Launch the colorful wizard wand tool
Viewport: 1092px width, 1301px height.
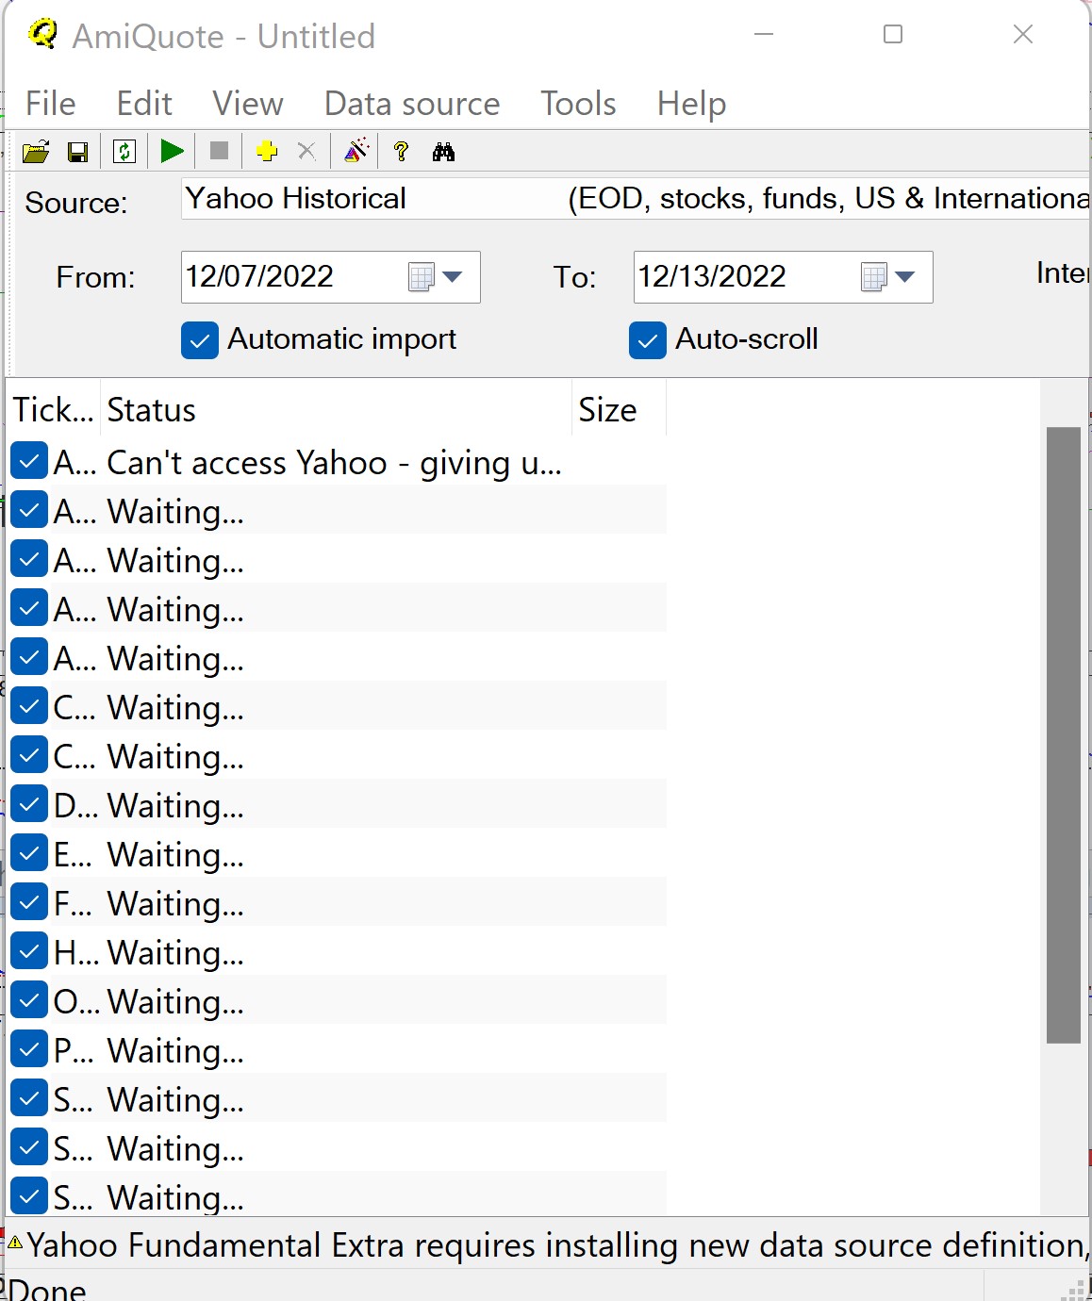pyautogui.click(x=356, y=151)
